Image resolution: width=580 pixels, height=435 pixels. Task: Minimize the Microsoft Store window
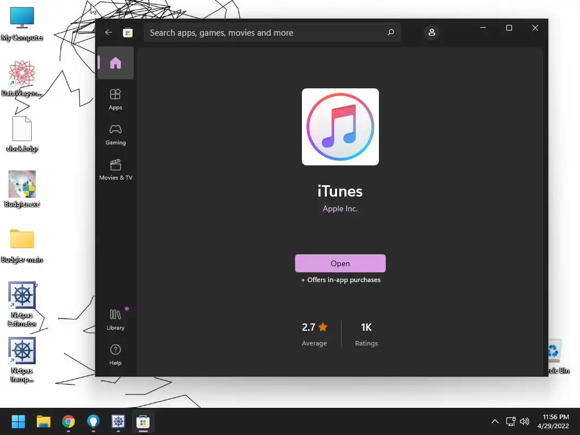click(483, 28)
